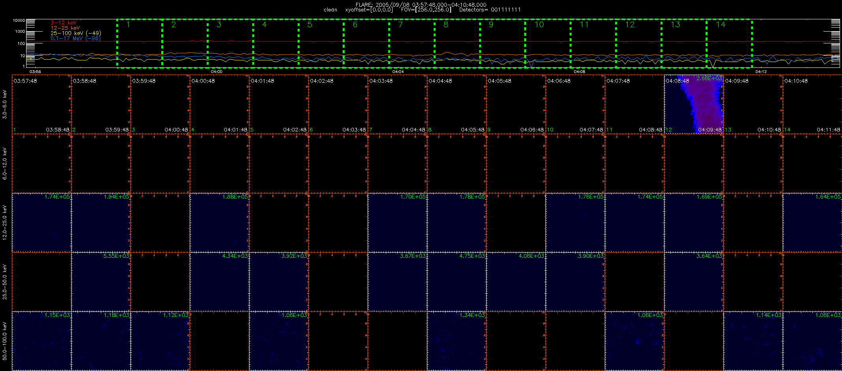Select interval marker 10 in the light curve
This screenshot has height=371, width=842.
(x=539, y=24)
